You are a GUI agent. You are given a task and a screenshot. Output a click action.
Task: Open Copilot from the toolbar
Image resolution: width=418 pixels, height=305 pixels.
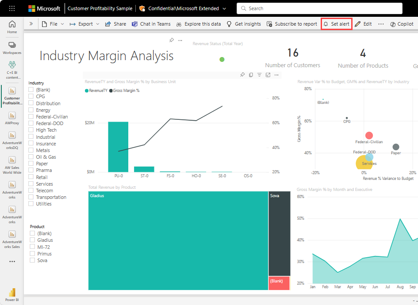(402, 24)
